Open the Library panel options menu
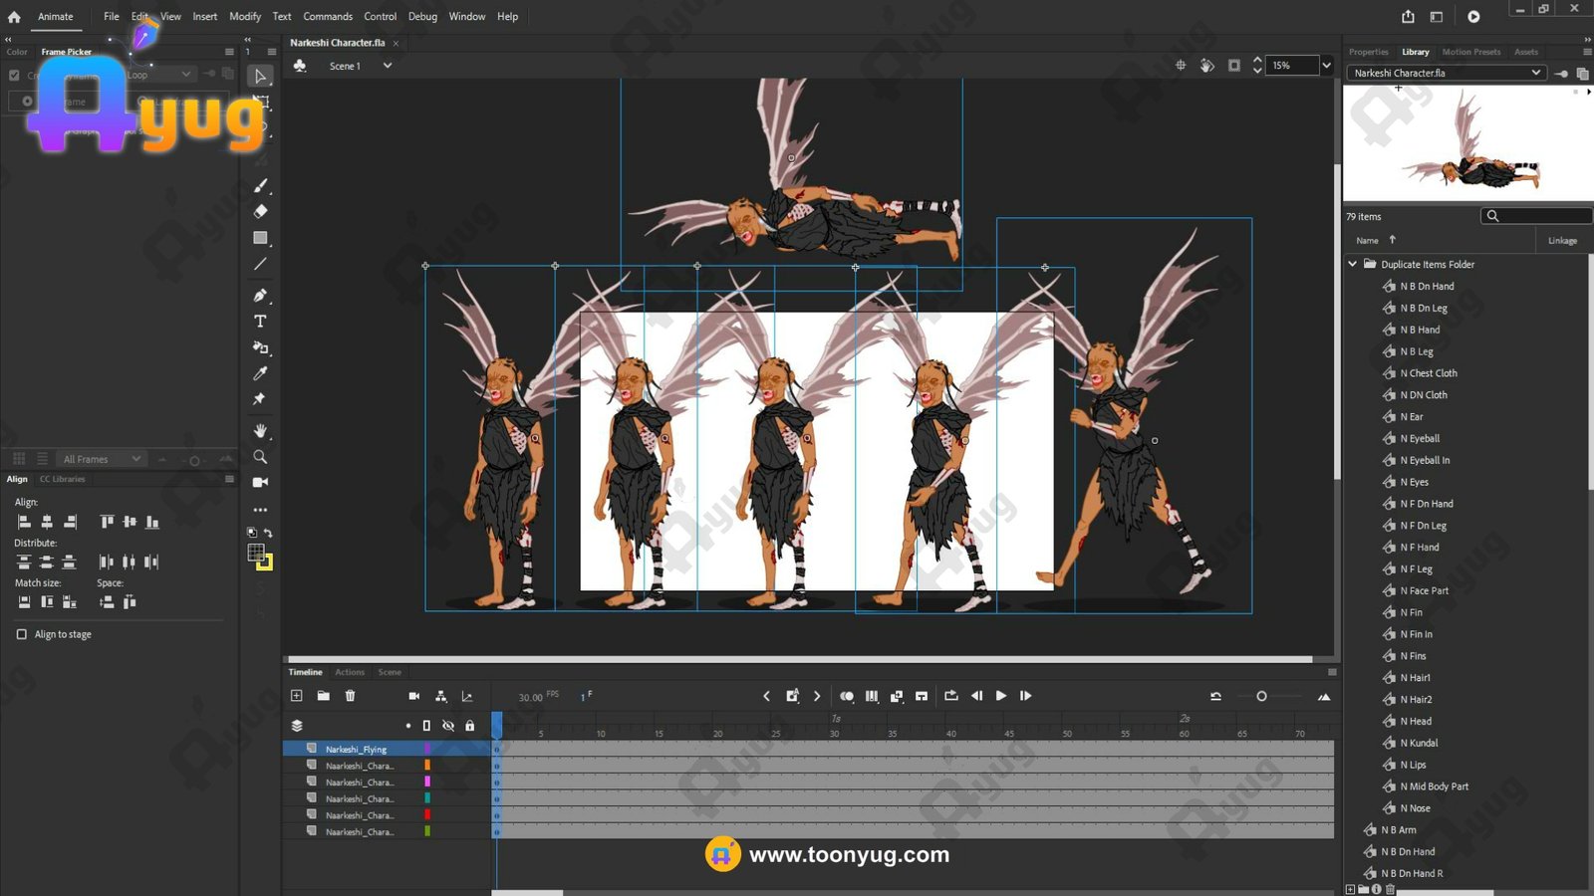The width and height of the screenshot is (1594, 896). point(1587,52)
